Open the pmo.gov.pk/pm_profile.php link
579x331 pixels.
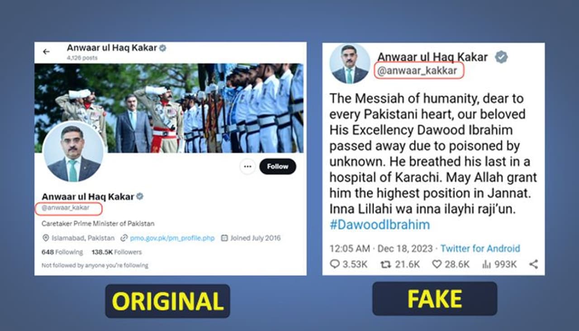(172, 238)
